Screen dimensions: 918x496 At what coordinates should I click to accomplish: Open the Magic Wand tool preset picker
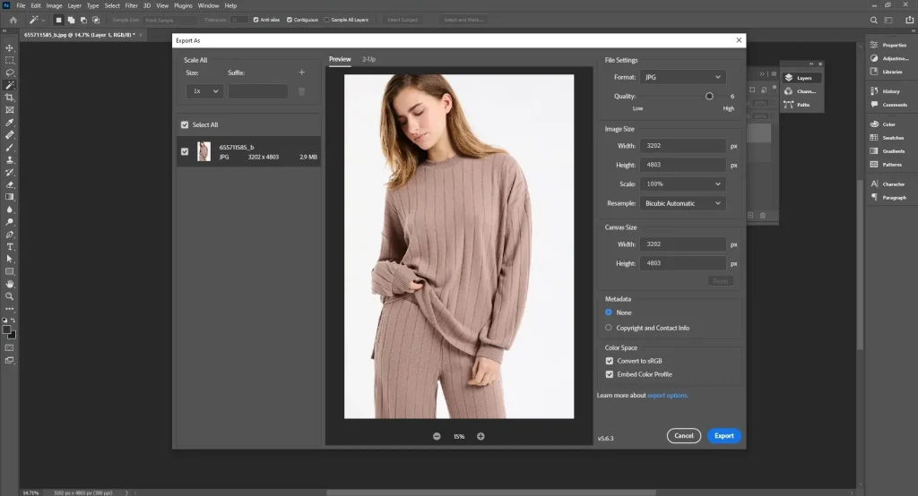(36, 20)
